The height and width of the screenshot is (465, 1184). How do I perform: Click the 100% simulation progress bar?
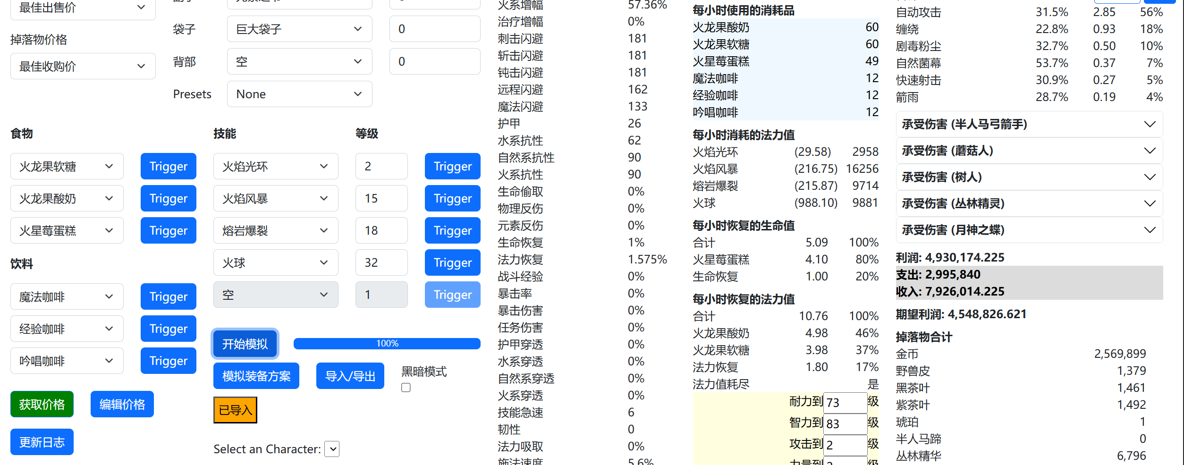click(x=387, y=344)
